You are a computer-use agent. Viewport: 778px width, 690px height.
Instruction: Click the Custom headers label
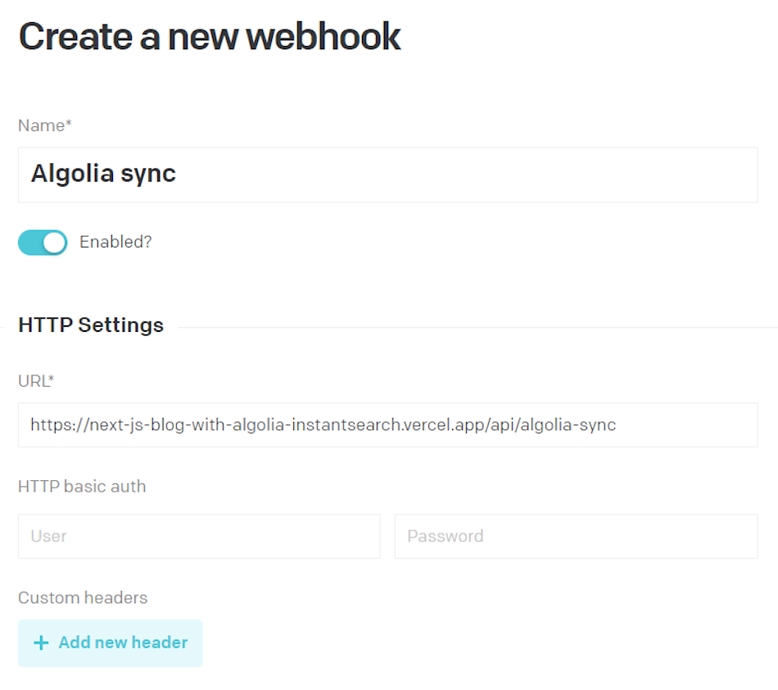tap(82, 597)
